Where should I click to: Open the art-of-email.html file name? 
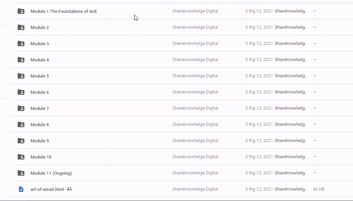click(47, 190)
